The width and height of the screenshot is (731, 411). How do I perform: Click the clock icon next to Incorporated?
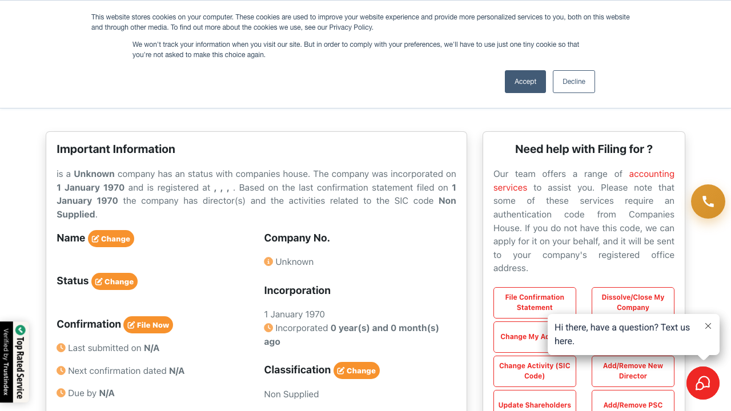click(268, 328)
